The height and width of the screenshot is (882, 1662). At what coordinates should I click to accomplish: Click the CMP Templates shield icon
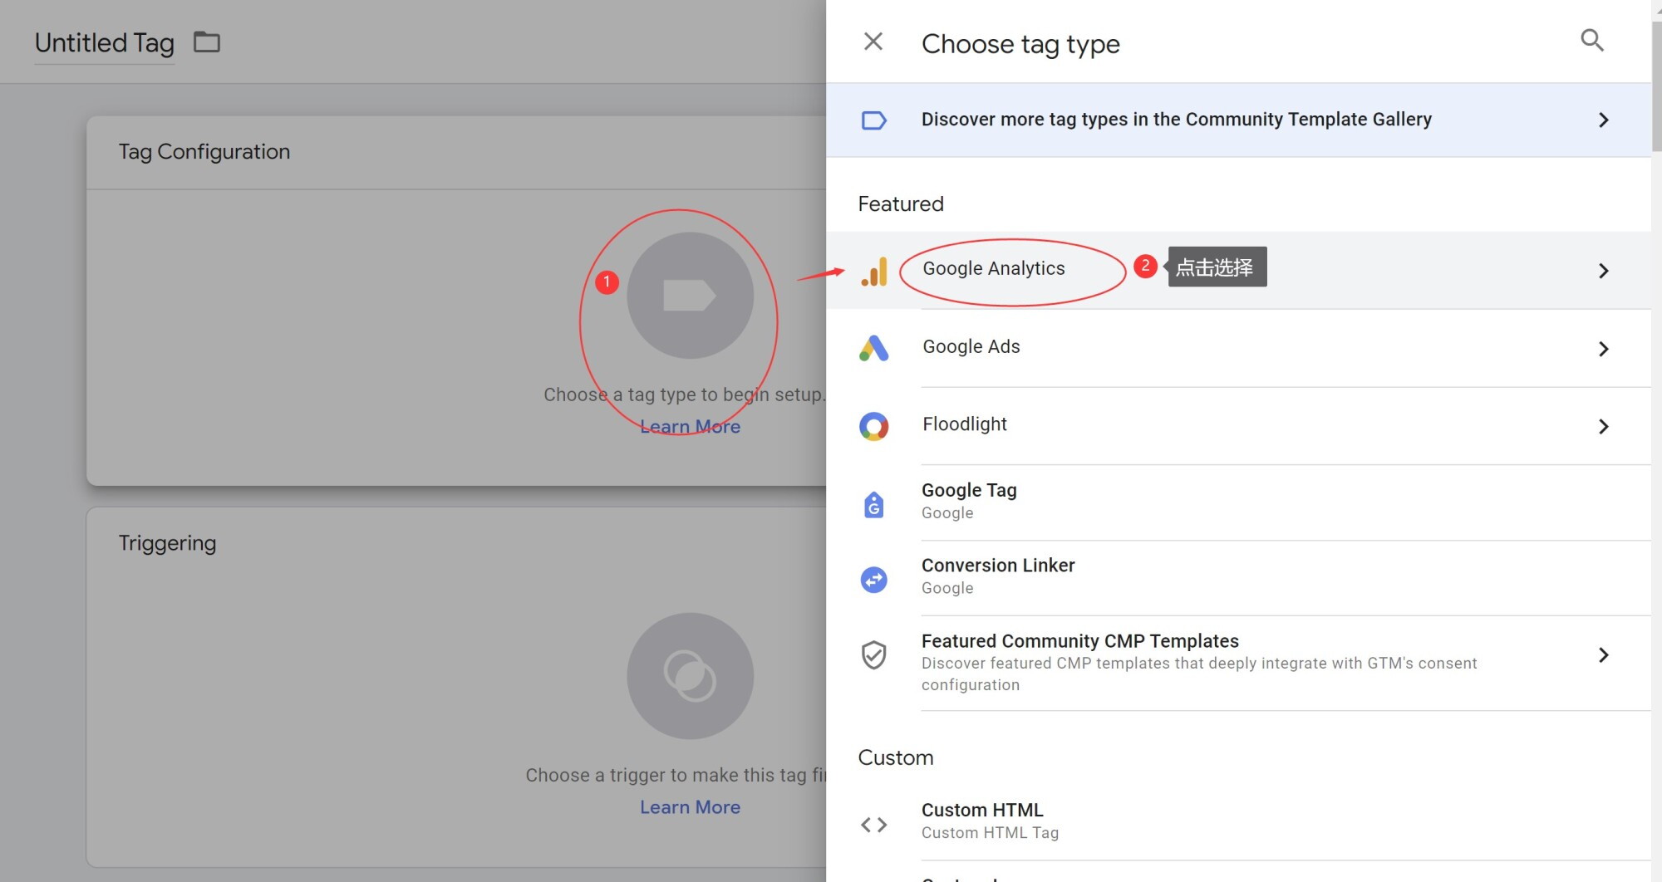873,655
